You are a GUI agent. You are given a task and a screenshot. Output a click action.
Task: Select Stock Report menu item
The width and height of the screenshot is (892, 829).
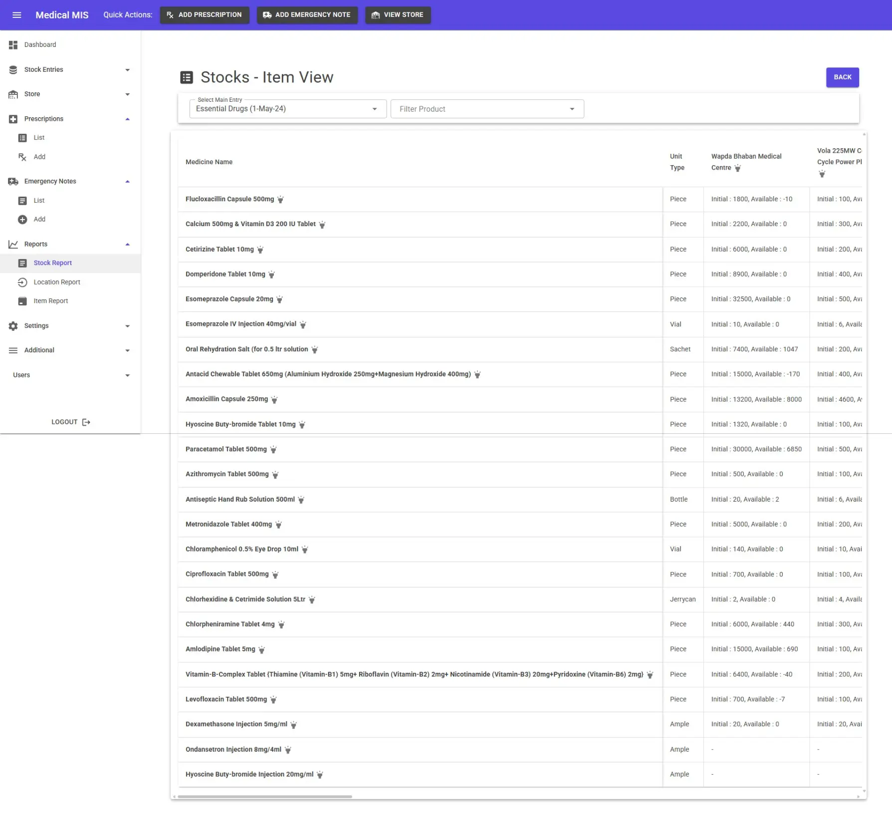pos(52,263)
